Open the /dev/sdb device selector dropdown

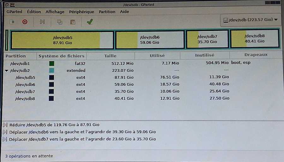(x=250, y=20)
